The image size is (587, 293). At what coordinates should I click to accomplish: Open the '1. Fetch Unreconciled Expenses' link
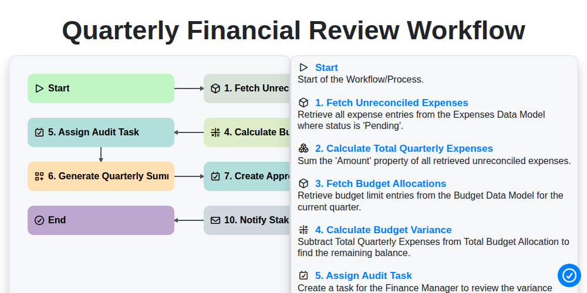(392, 103)
